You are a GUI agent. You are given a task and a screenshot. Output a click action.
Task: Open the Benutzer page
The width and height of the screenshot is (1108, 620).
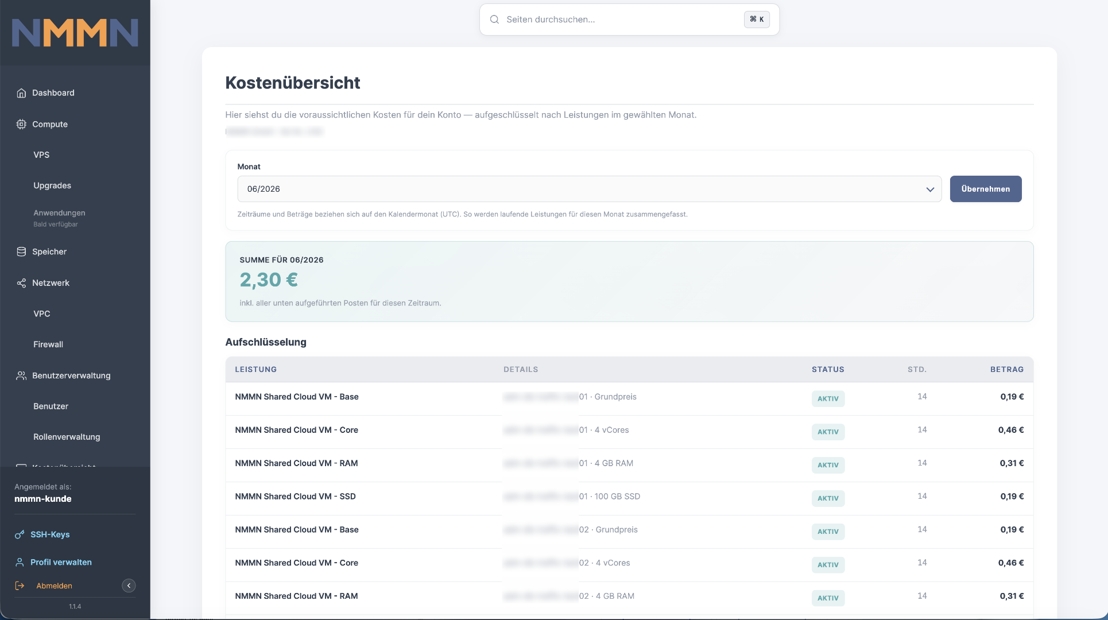tap(51, 406)
